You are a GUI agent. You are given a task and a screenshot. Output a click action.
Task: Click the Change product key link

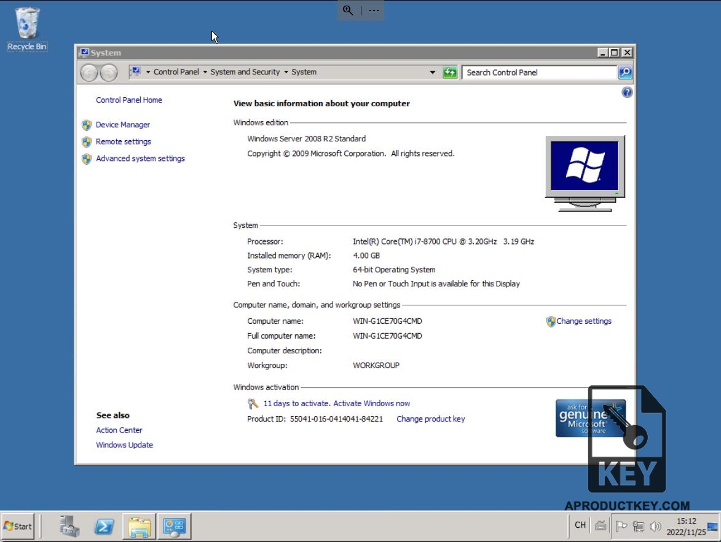coord(431,419)
